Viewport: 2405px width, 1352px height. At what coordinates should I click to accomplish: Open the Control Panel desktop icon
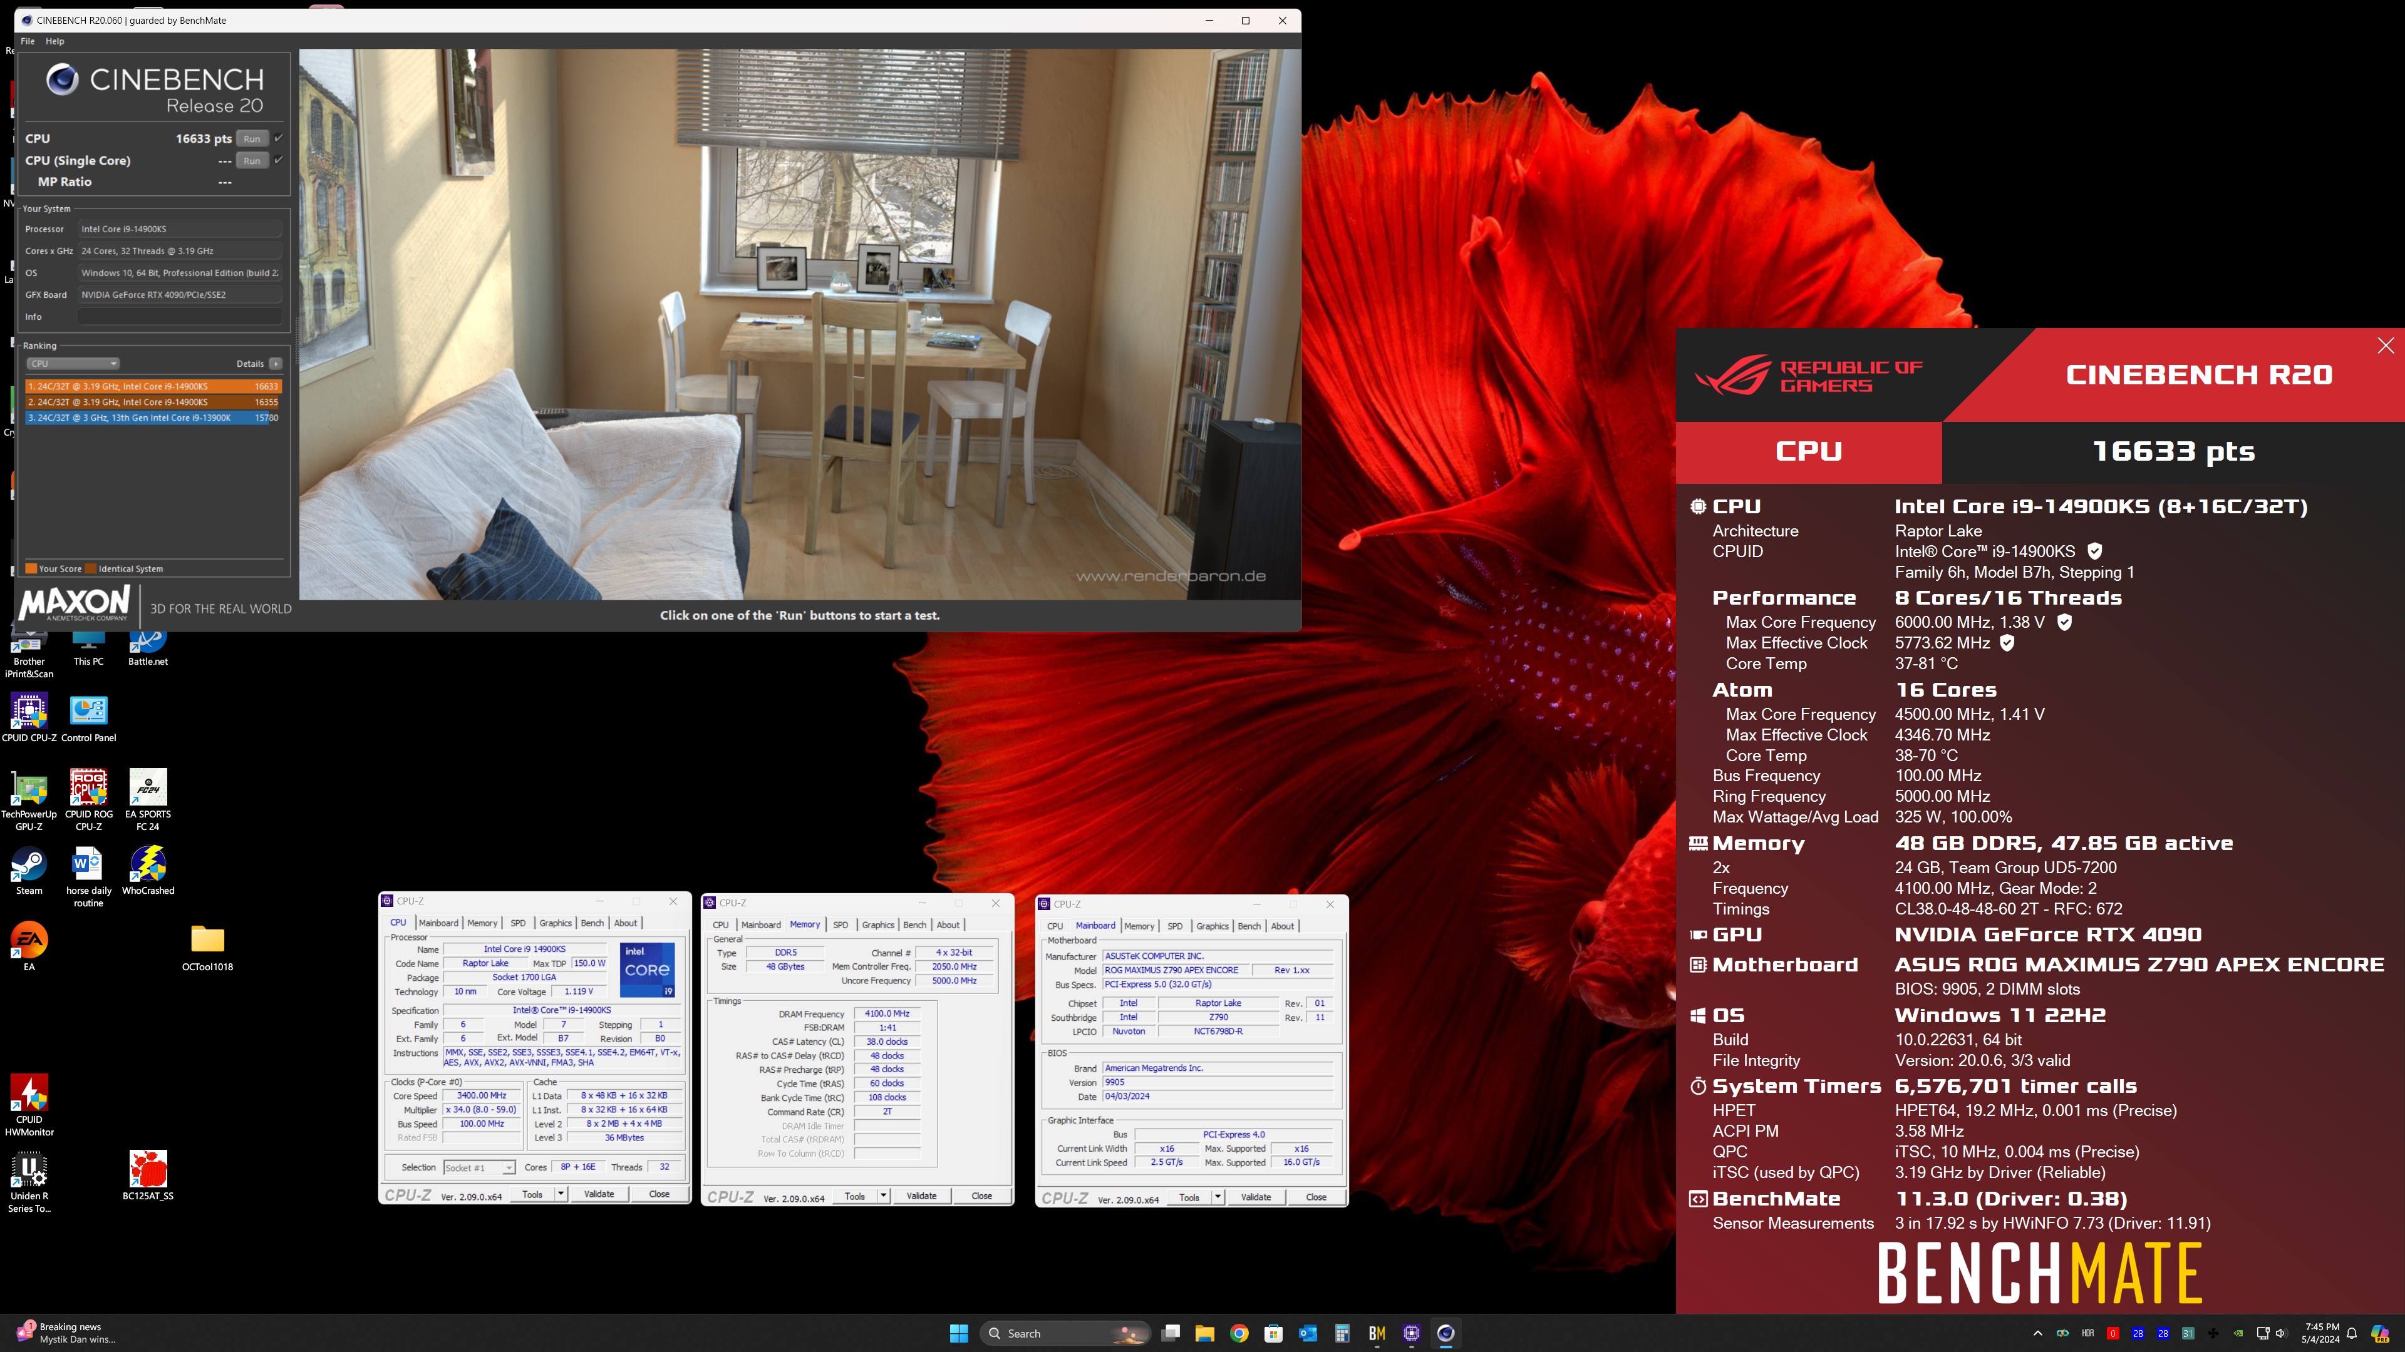point(89,717)
